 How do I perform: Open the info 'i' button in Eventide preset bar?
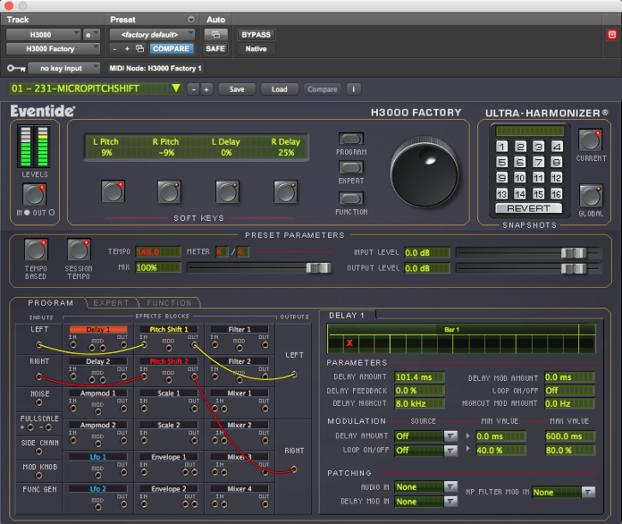[x=354, y=89]
